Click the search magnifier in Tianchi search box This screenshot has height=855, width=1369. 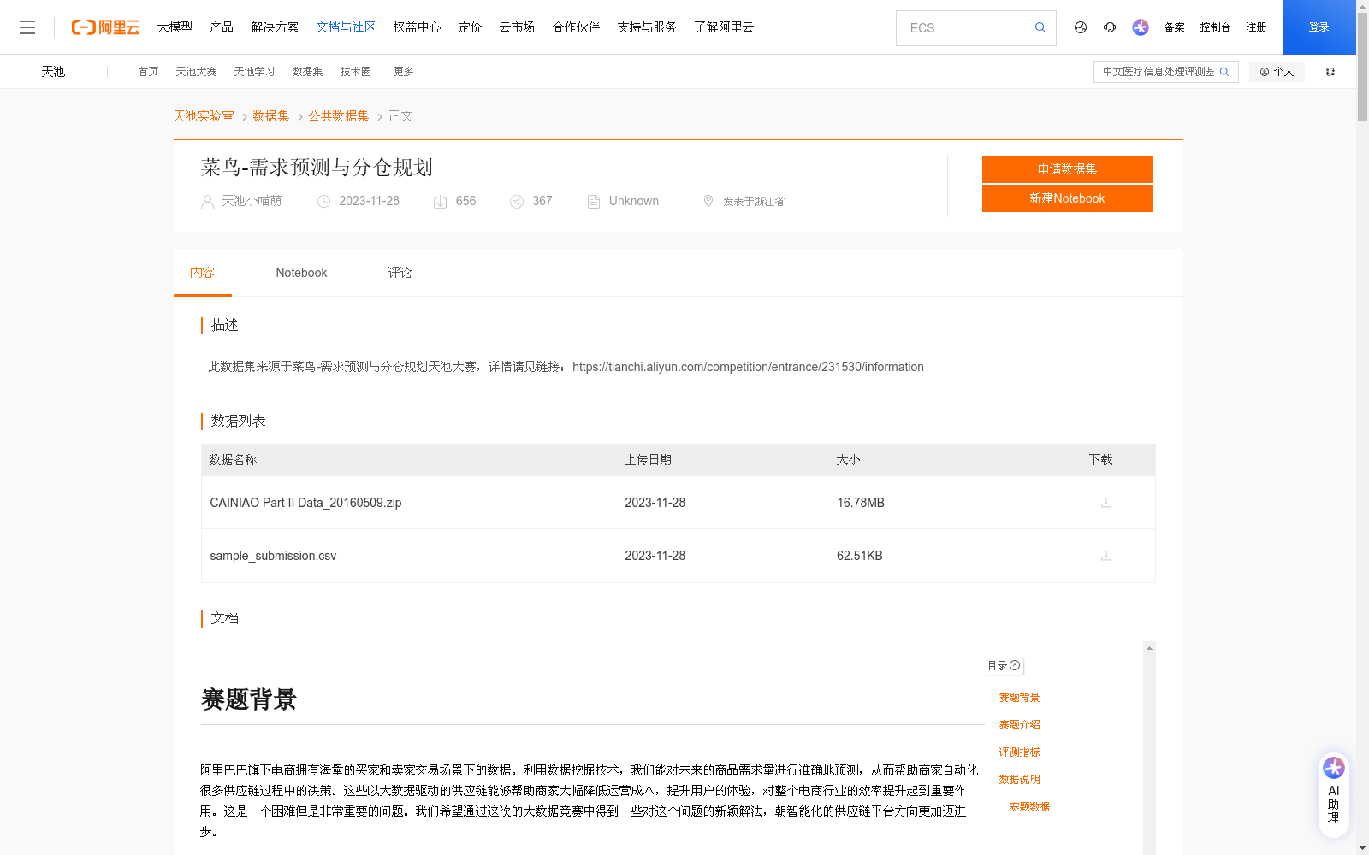1224,72
